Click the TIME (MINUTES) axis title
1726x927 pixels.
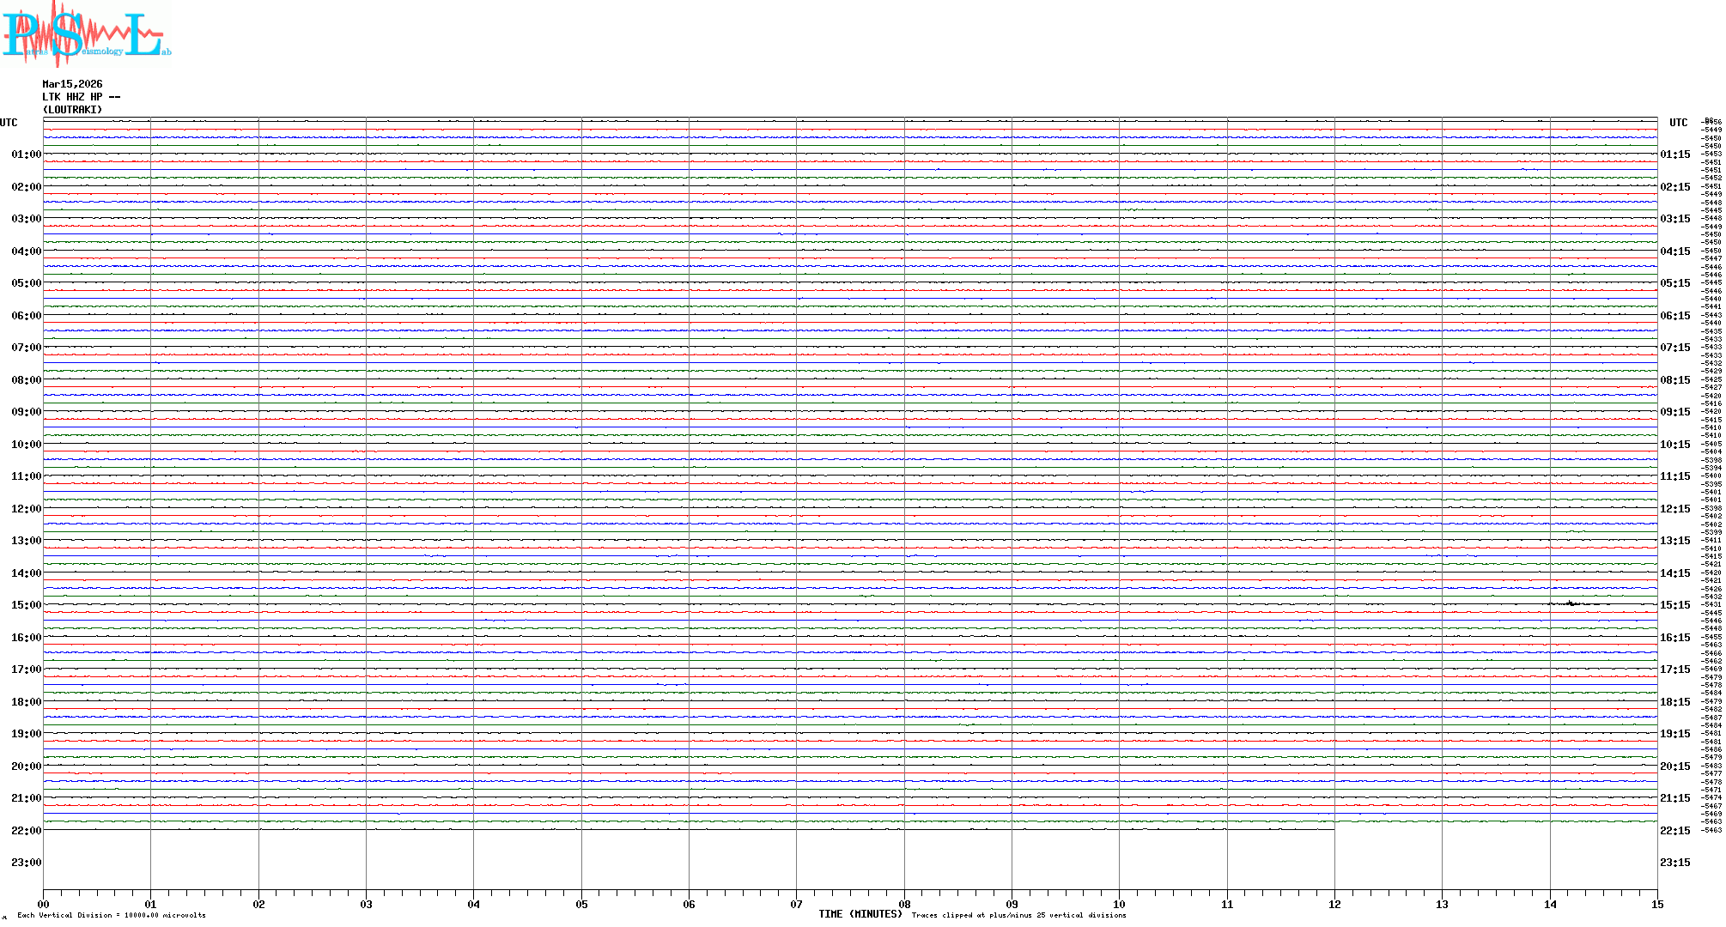click(860, 914)
